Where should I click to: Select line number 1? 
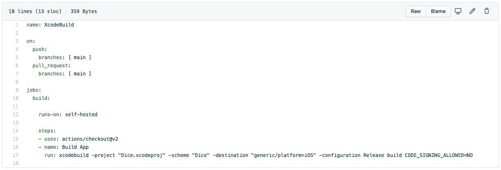click(x=17, y=25)
